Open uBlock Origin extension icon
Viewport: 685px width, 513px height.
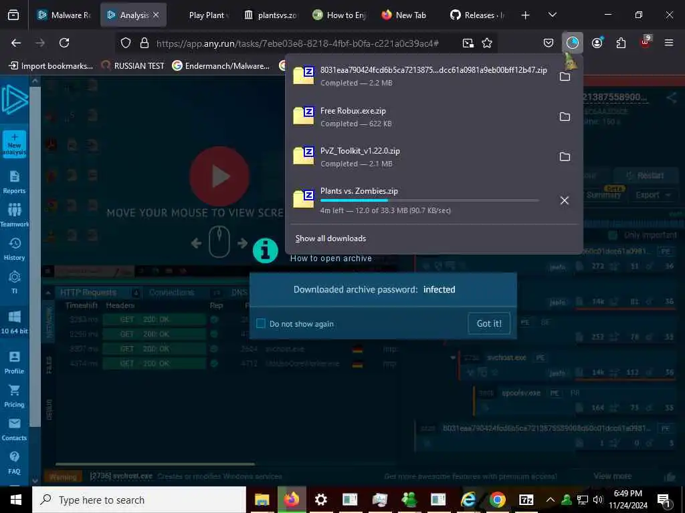pyautogui.click(x=646, y=42)
